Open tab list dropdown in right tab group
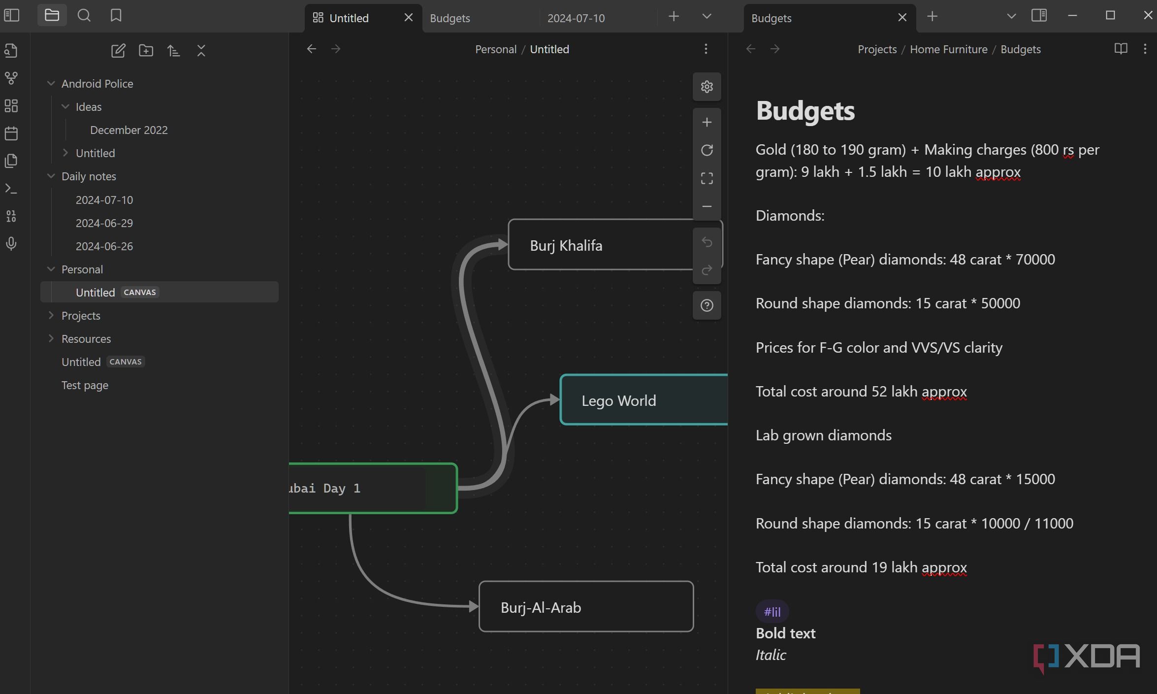This screenshot has height=694, width=1157. point(1011,16)
